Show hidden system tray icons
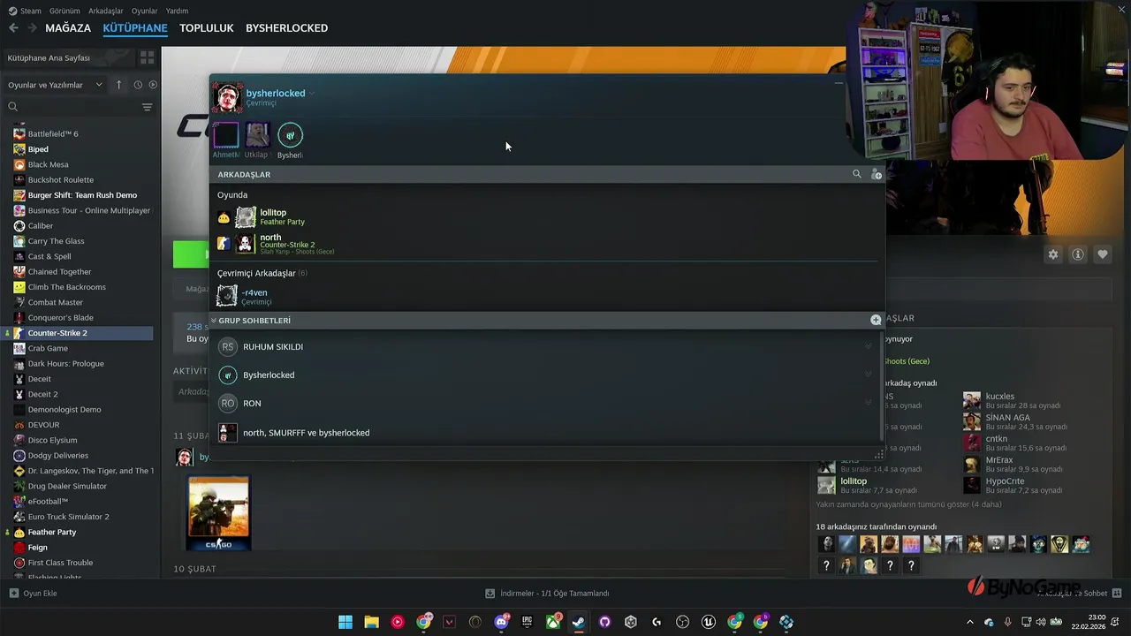 pyautogui.click(x=969, y=622)
